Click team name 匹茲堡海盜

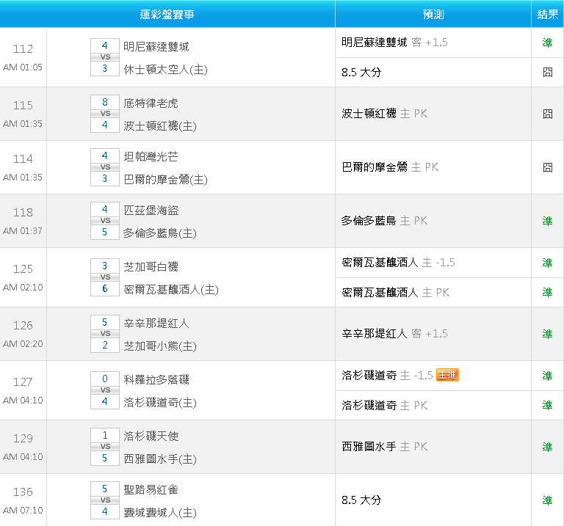point(151,211)
